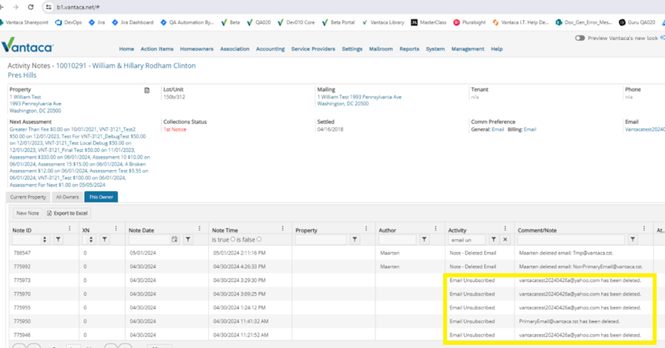Open the Property column options menu
665x348 pixels.
(366, 229)
